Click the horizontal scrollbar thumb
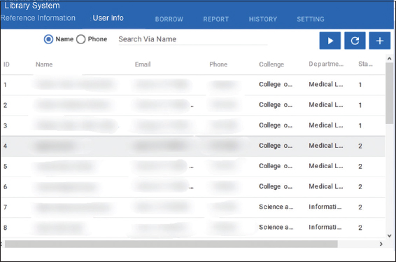 click(171, 244)
